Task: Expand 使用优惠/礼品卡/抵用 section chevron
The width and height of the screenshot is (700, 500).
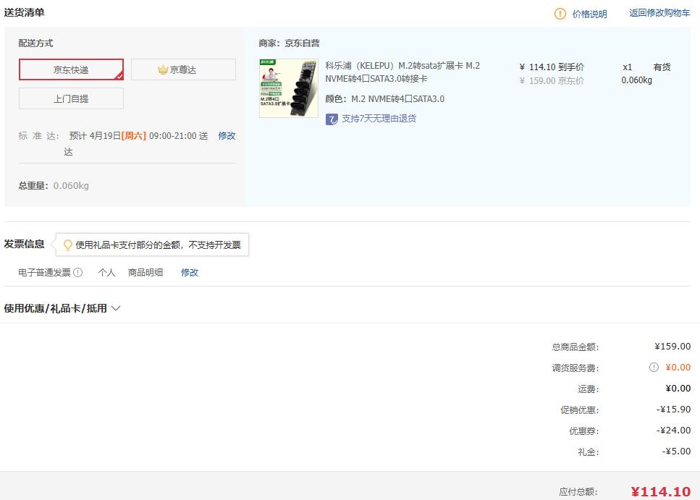Action: (116, 308)
